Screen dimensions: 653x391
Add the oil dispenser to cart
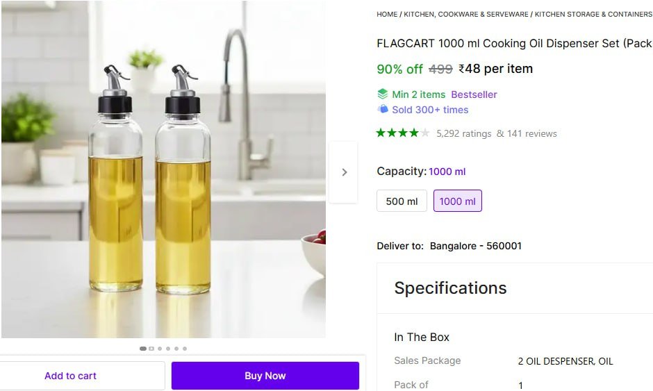pyautogui.click(x=71, y=376)
